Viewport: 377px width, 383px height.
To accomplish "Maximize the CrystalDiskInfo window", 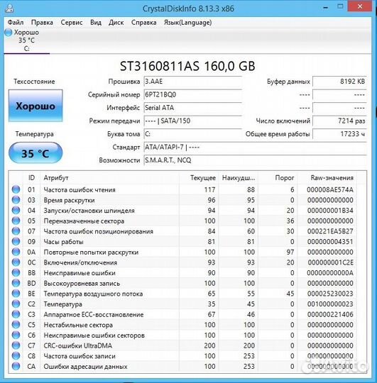I will [x=340, y=7].
